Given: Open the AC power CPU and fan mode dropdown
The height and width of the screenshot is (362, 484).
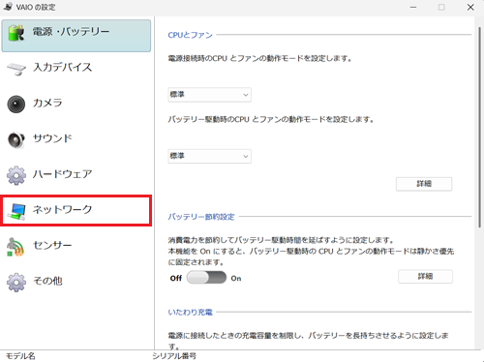Looking at the screenshot, I should pyautogui.click(x=209, y=95).
